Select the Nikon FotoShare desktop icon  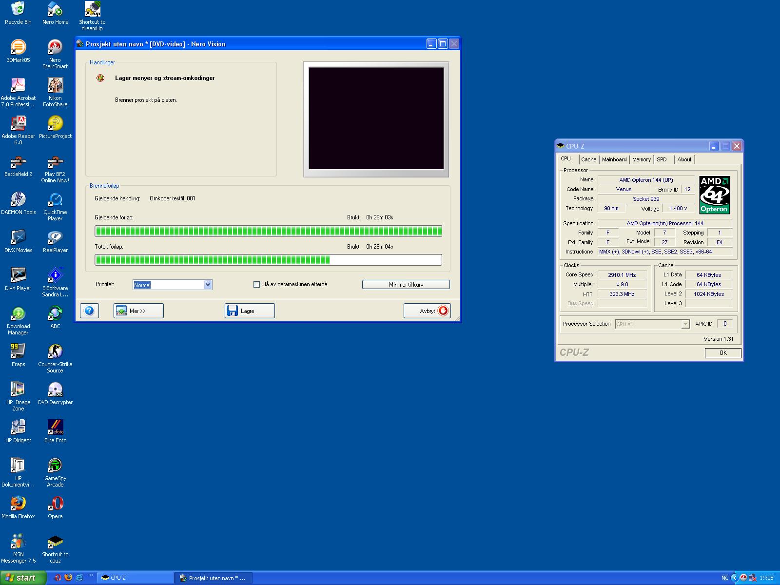pos(55,92)
